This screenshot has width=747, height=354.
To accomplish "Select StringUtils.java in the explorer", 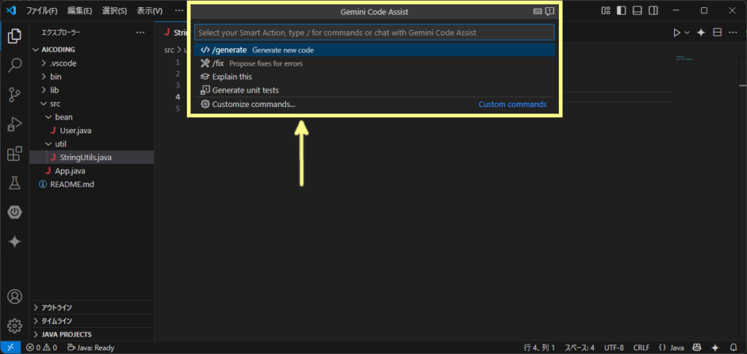I will click(91, 157).
